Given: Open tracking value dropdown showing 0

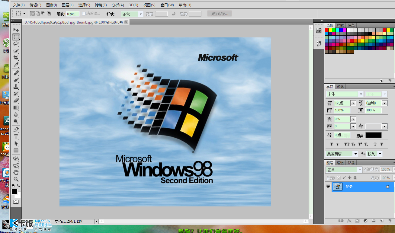Looking at the screenshot, I should click(x=353, y=126).
